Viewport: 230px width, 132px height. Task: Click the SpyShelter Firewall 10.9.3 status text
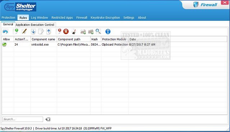tap(16, 128)
